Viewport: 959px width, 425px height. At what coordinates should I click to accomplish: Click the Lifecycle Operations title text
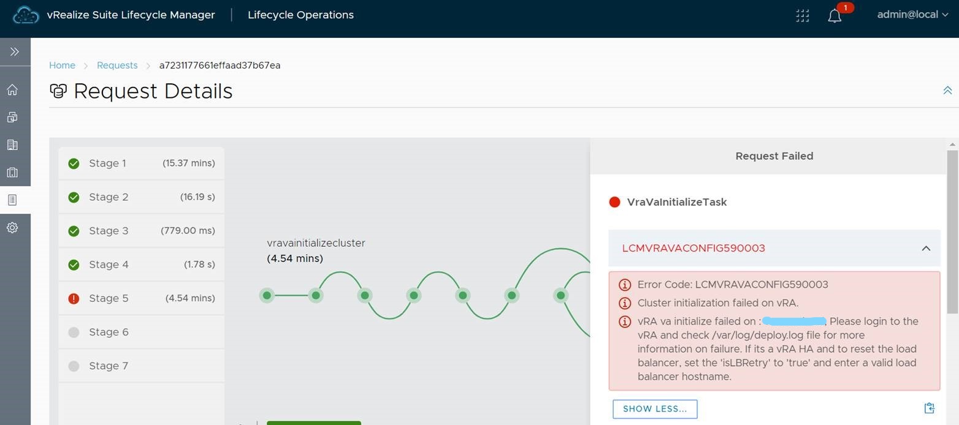tap(300, 15)
